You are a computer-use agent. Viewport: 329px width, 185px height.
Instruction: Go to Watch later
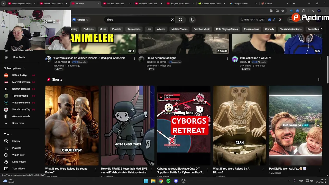tap(18, 155)
